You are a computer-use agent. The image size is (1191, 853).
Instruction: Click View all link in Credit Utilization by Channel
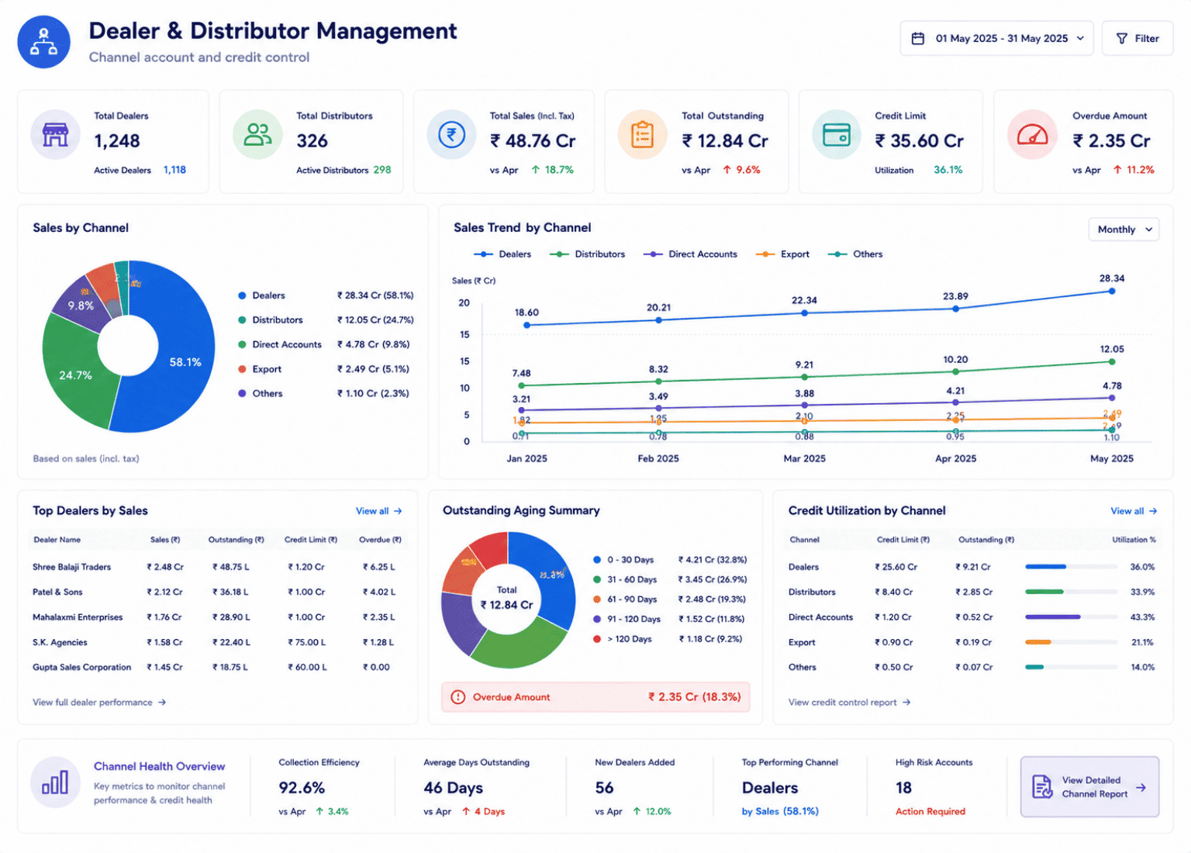point(1134,511)
